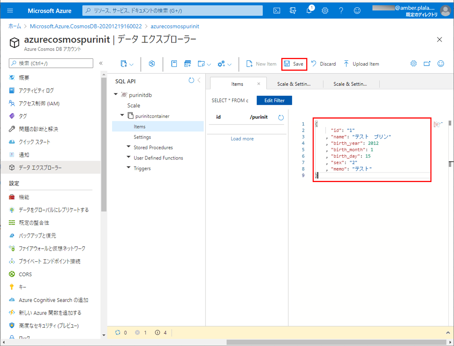Save the edited item
This screenshot has width=454, height=346.
coord(294,64)
